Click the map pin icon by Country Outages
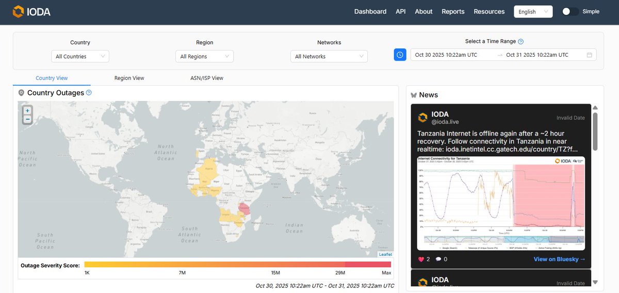Image resolution: width=619 pixels, height=293 pixels. click(x=21, y=93)
